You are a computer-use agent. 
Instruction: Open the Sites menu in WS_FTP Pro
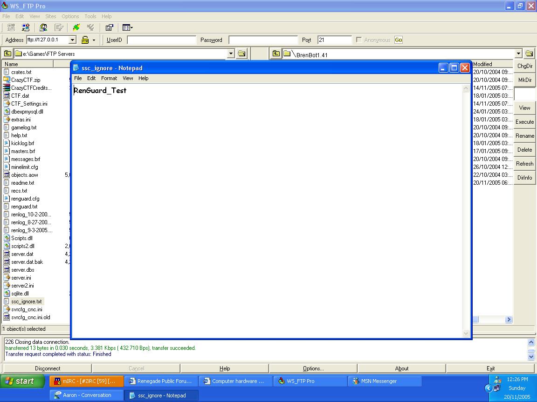pos(50,16)
